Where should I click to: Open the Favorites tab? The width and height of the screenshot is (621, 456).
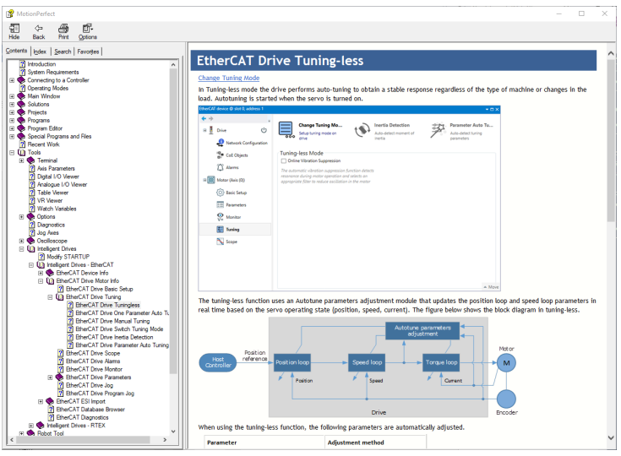pyautogui.click(x=88, y=52)
